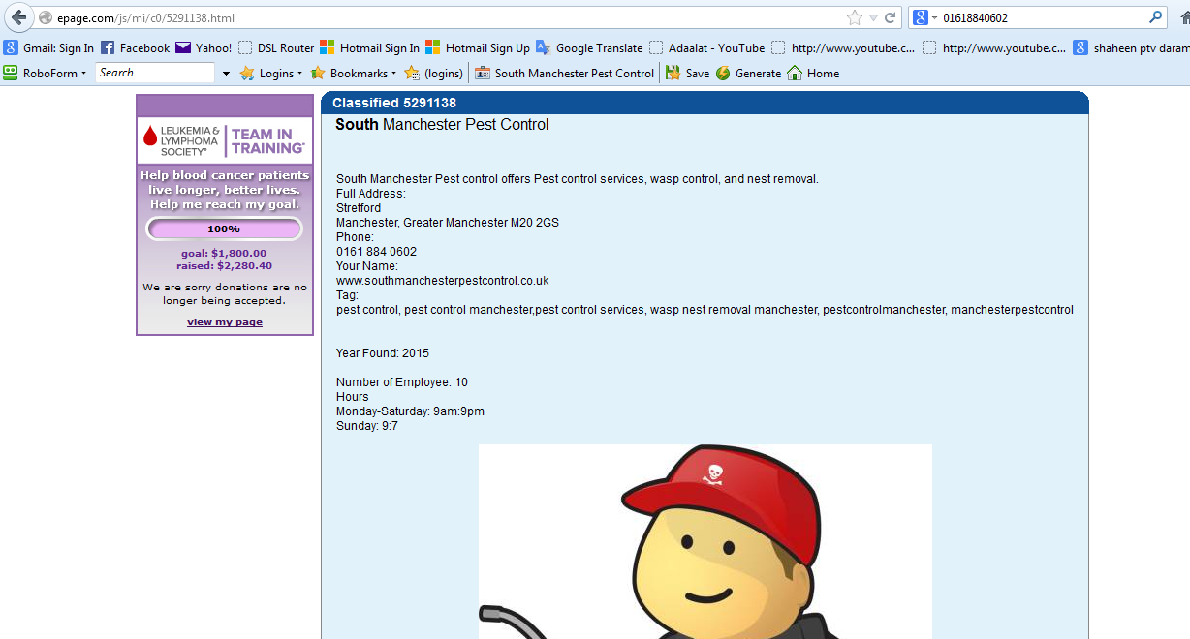Screen dimensions: 1190x639
Task: Click the pest control cartoon mascot image
Action: pyautogui.click(x=705, y=541)
